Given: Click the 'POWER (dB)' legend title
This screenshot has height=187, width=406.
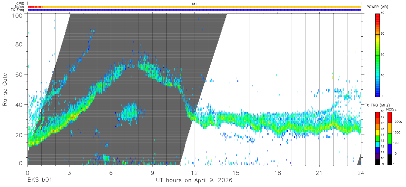Looking at the screenshot, I should click(x=378, y=7).
